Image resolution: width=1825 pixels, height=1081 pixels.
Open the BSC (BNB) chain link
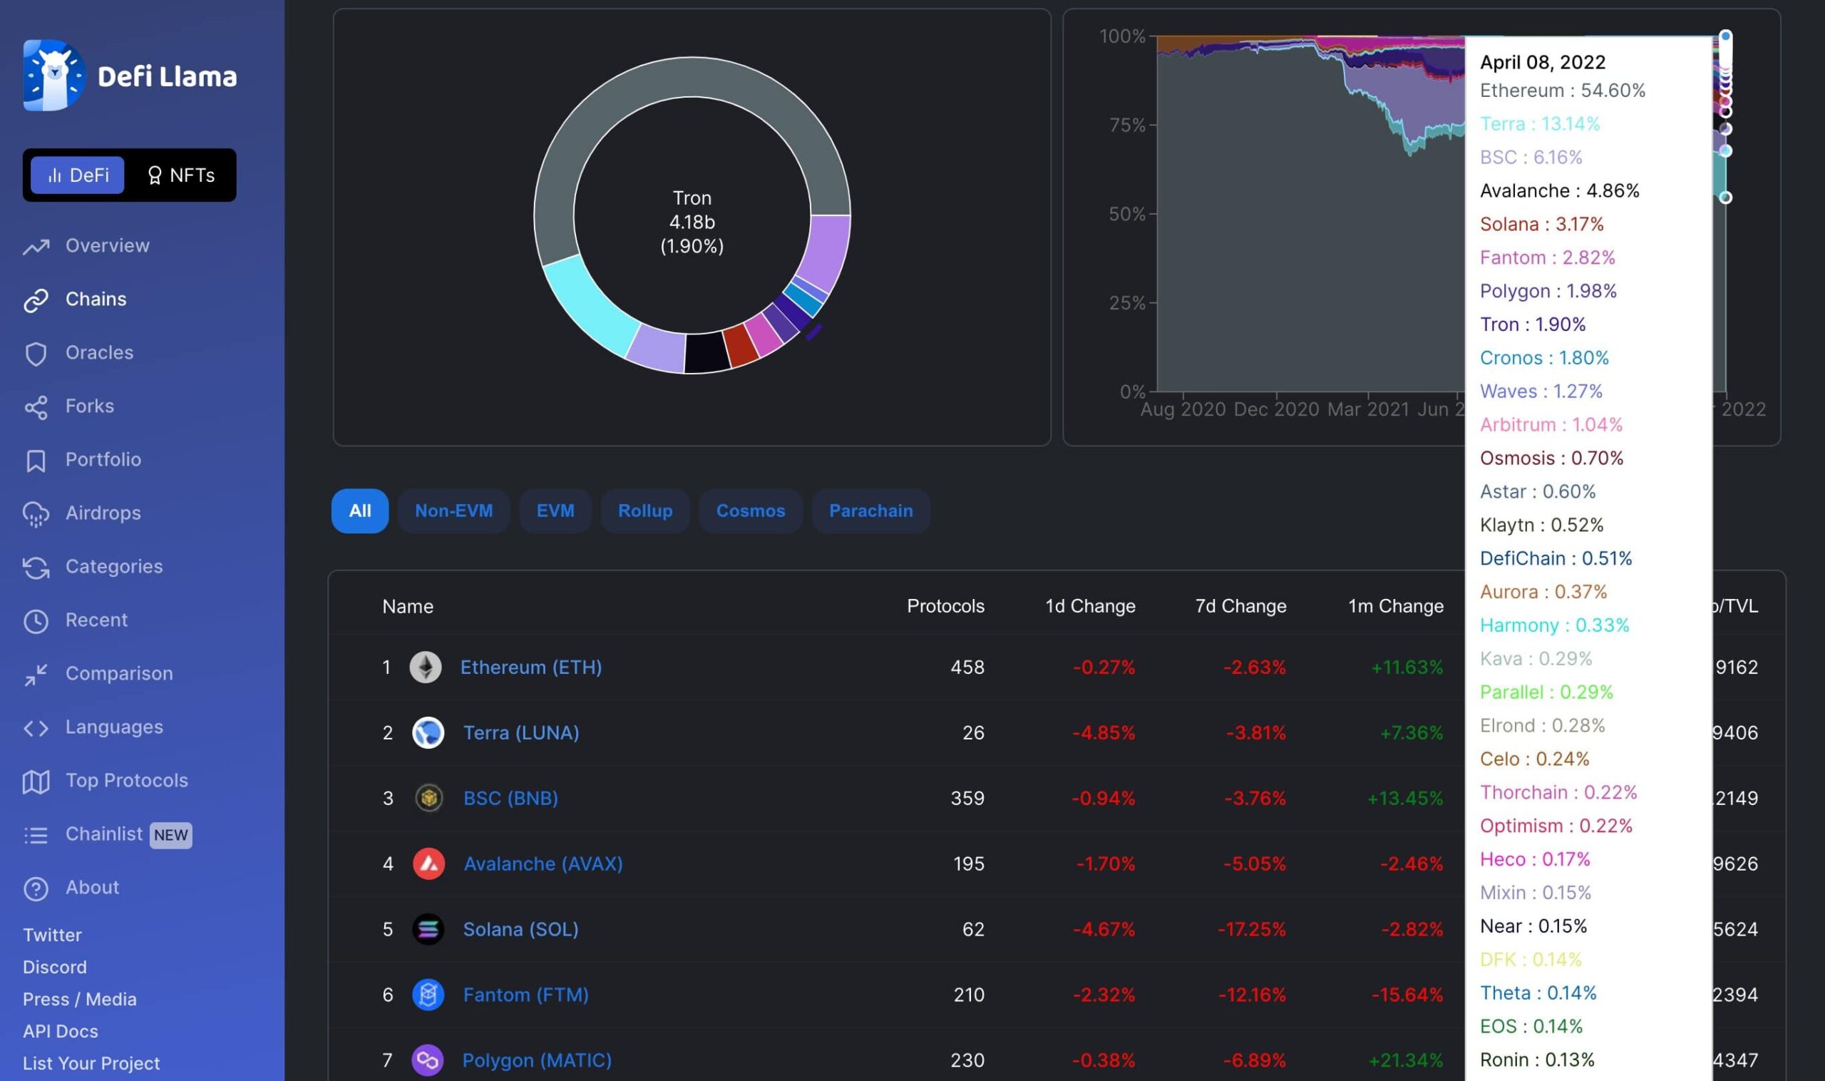tap(510, 799)
